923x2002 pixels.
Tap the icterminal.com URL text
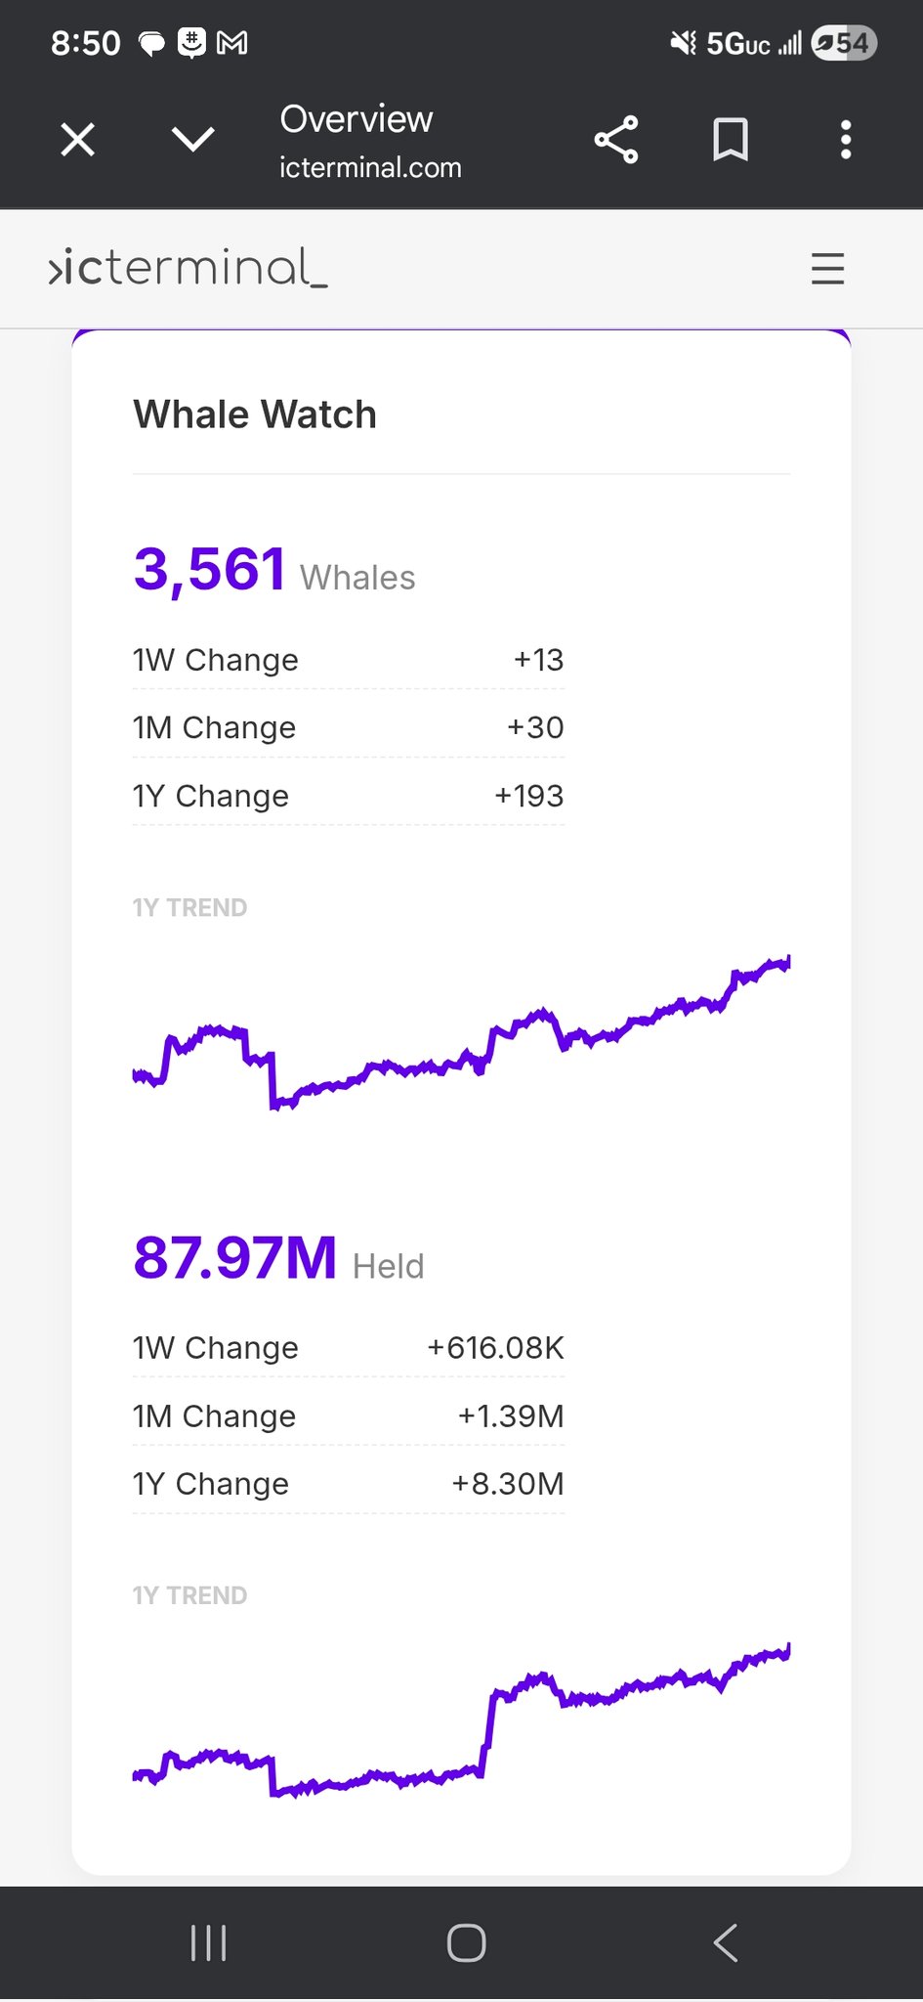[x=370, y=168]
